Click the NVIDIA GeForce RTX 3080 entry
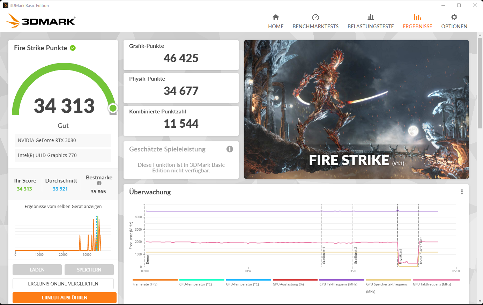Screen dimensions: 483x305 point(63,140)
